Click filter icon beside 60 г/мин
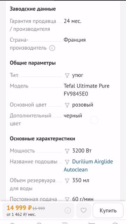This screenshot has width=126, height=224. pyautogui.click(x=67, y=199)
